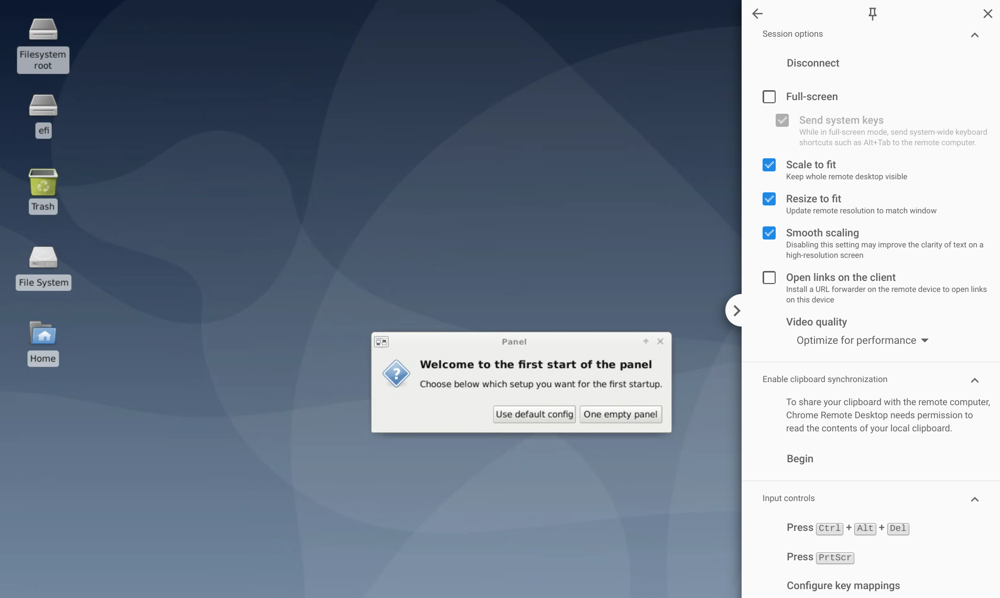Screen dimensions: 1000x598
Task: Click Begin to enable clipboard synchronization
Action: [x=799, y=458]
